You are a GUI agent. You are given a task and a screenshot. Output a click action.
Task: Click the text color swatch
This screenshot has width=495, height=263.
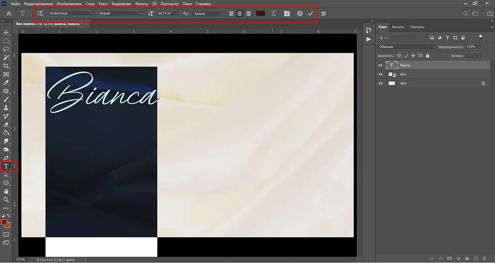coord(260,13)
